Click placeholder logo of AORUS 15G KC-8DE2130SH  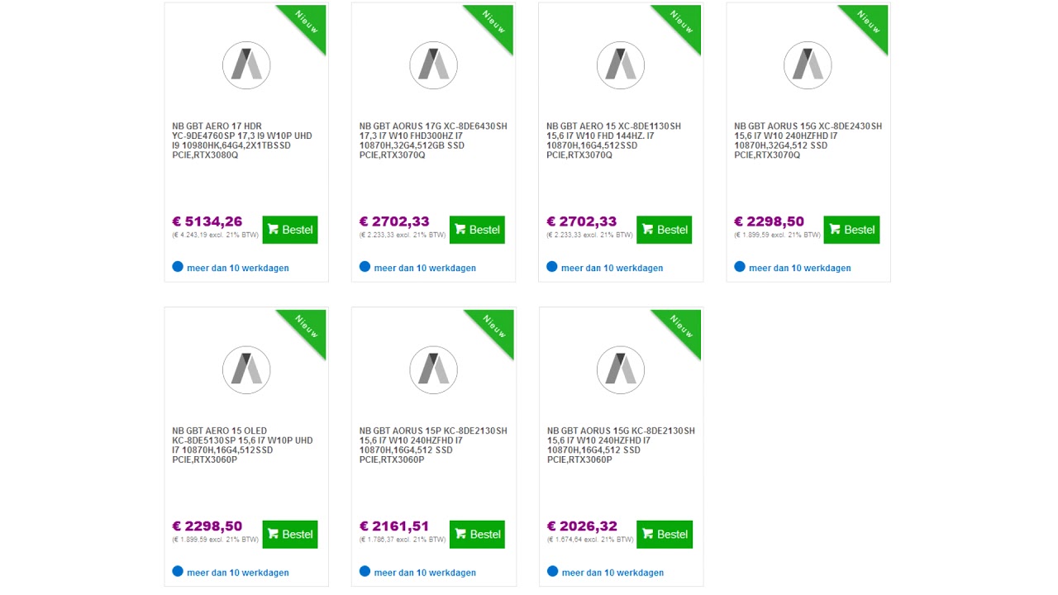pyautogui.click(x=621, y=369)
